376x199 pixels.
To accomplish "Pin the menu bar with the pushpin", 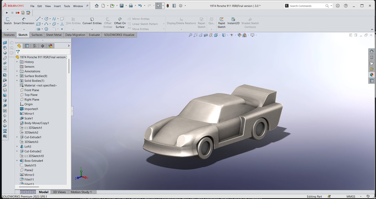I will pyautogui.click(x=87, y=6).
